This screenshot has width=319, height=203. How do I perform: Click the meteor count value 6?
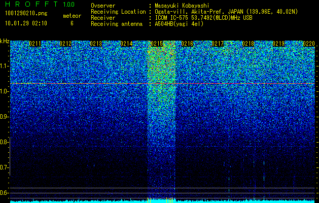click(x=72, y=23)
